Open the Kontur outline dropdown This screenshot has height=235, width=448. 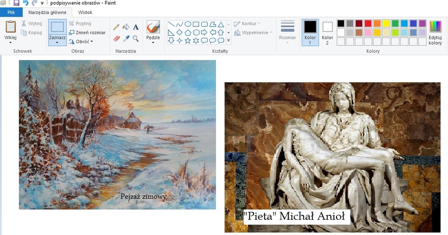(x=248, y=24)
